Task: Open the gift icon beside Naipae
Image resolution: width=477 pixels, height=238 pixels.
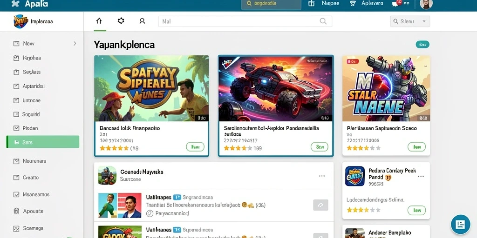Action: (x=311, y=4)
